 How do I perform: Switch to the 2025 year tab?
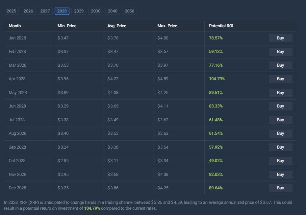click(x=12, y=11)
